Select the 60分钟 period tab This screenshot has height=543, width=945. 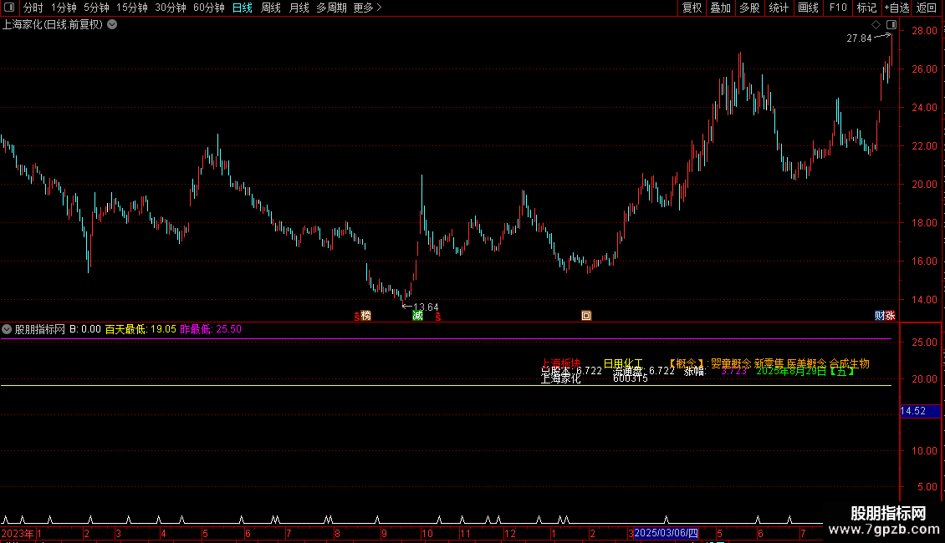point(208,8)
